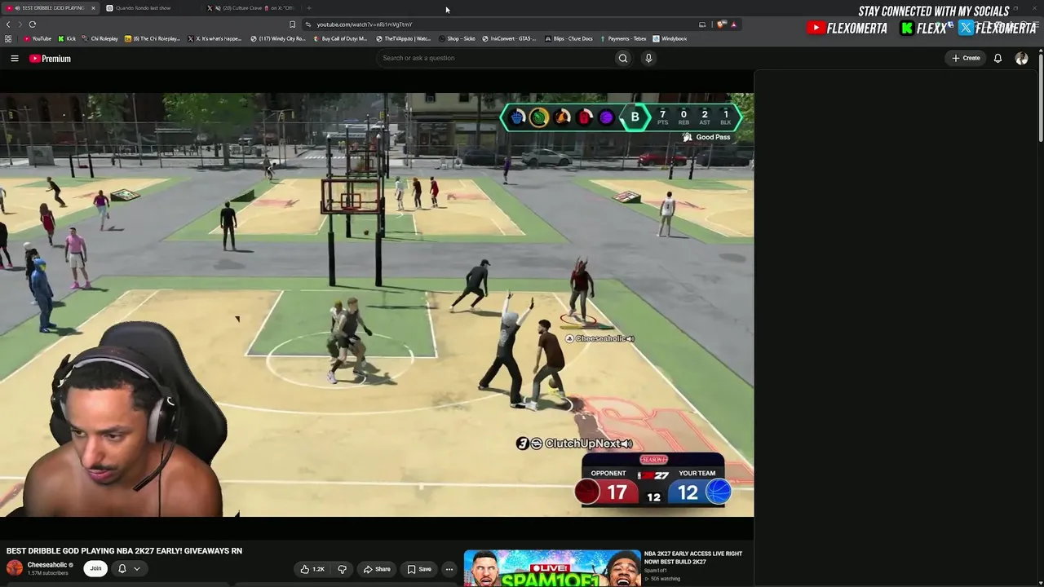Open the Brave Rewards triangle icon

pos(733,24)
